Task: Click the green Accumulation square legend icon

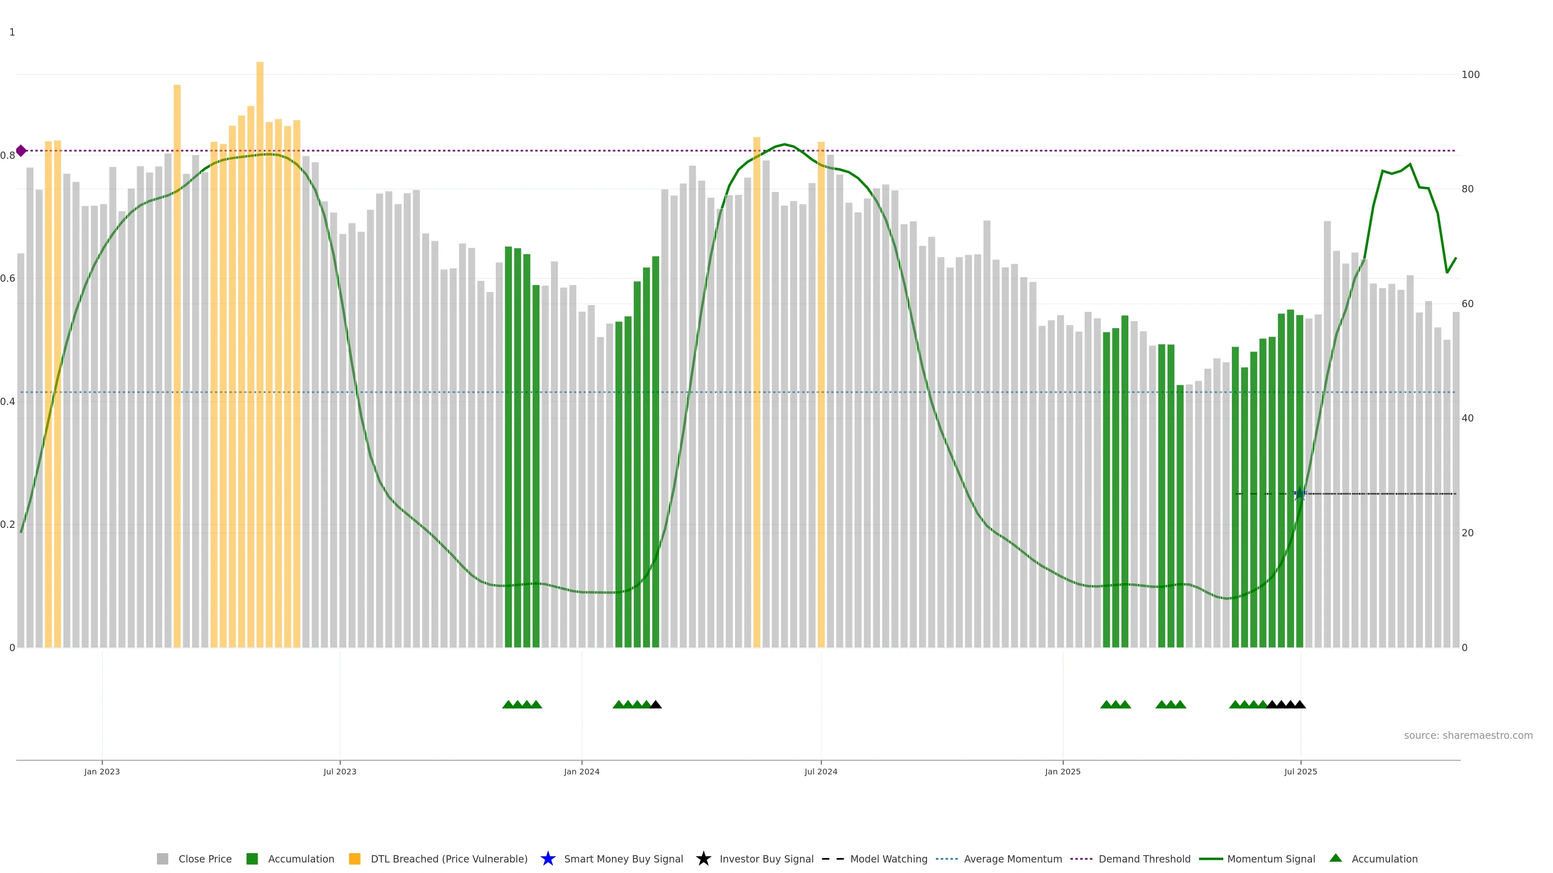Action: (252, 858)
